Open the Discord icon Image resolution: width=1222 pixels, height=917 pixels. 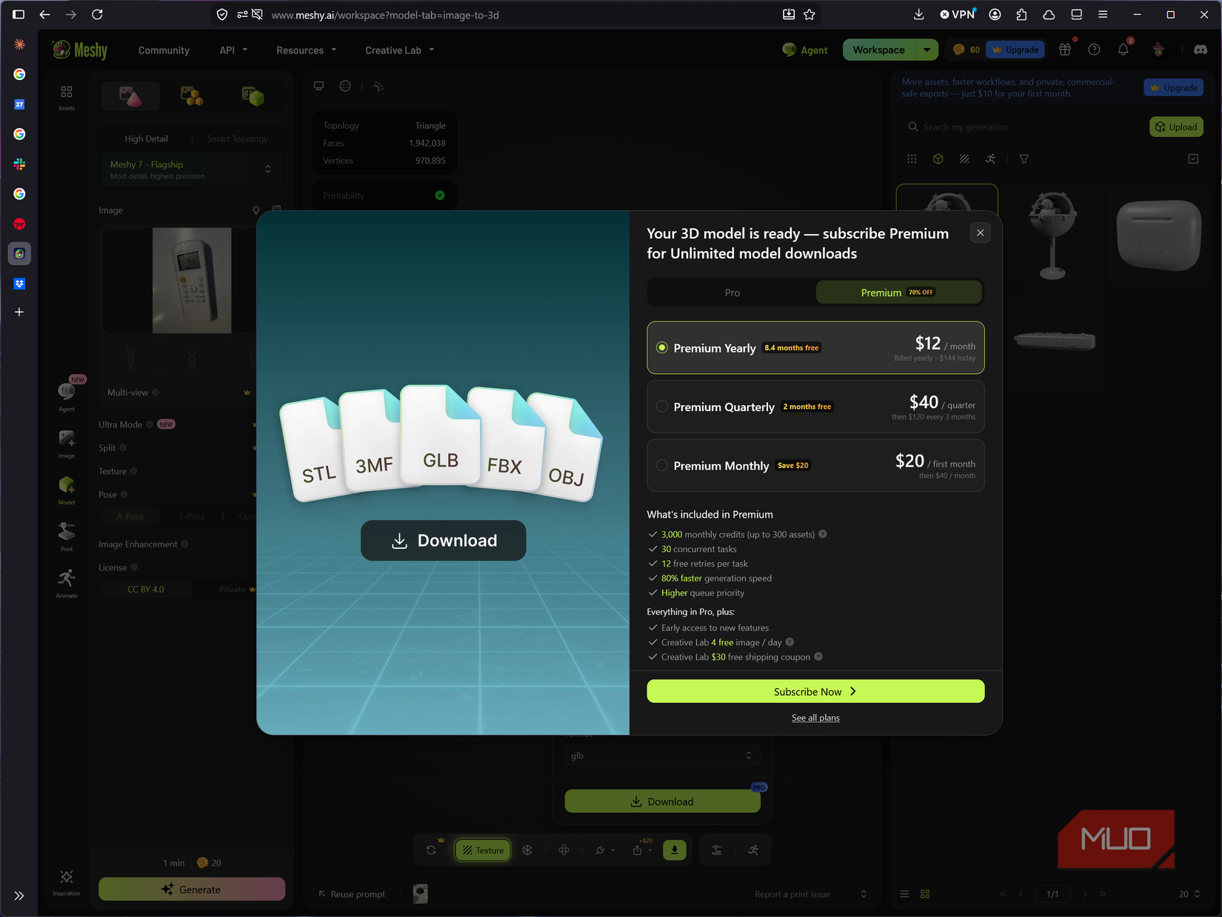click(1201, 50)
